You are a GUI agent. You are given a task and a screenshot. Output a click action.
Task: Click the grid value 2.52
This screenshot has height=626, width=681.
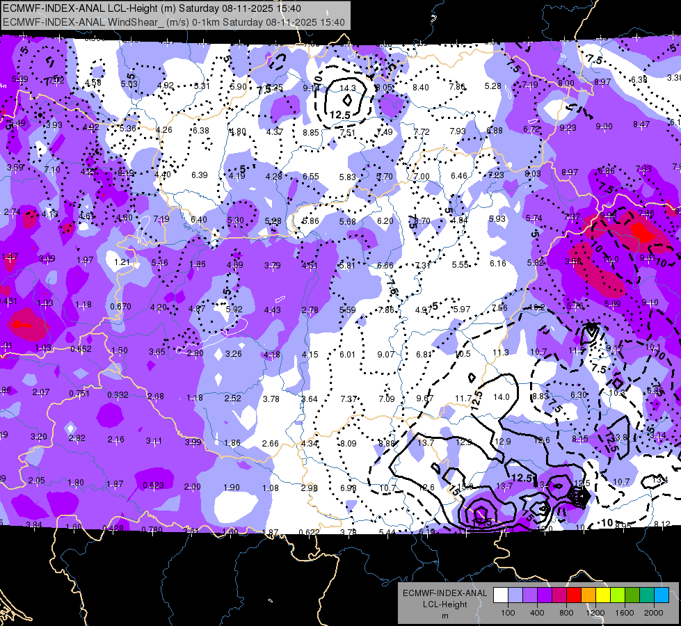point(233,398)
